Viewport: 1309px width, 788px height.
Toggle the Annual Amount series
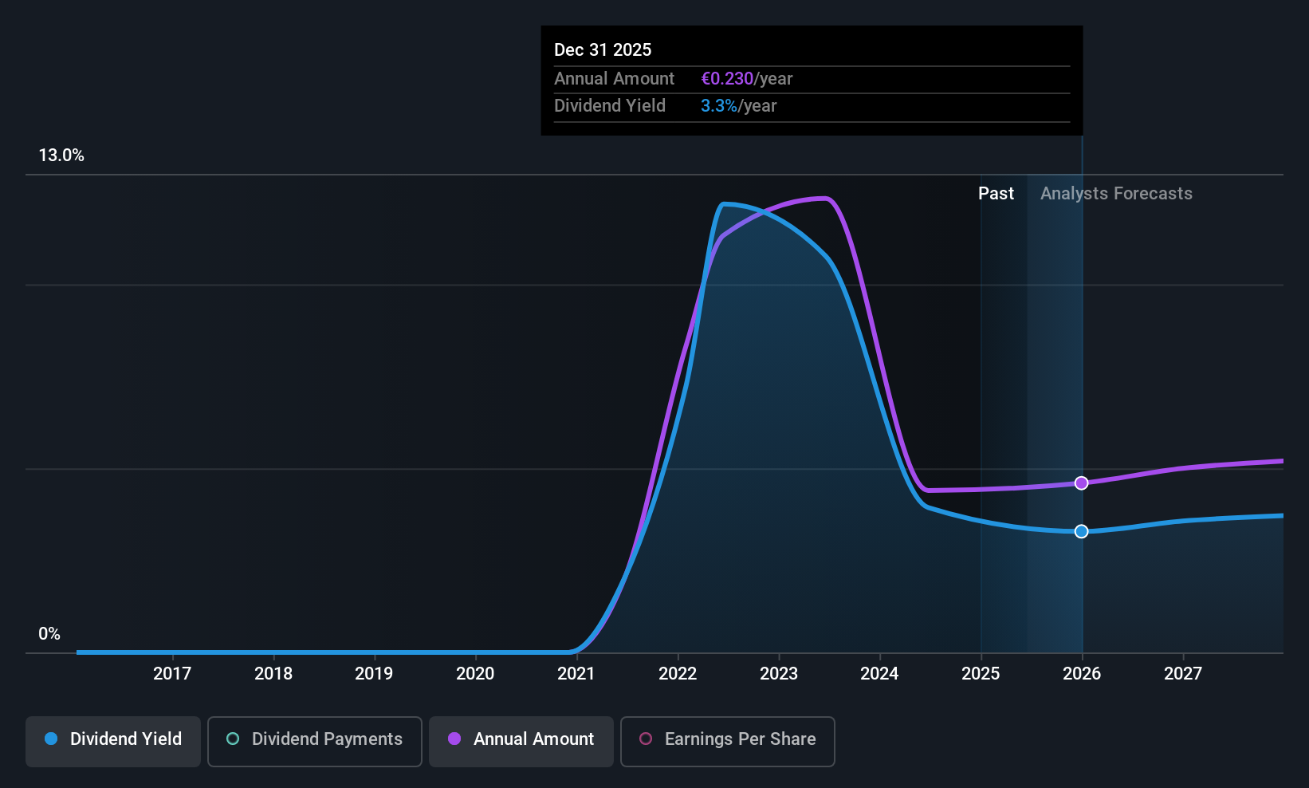(521, 741)
